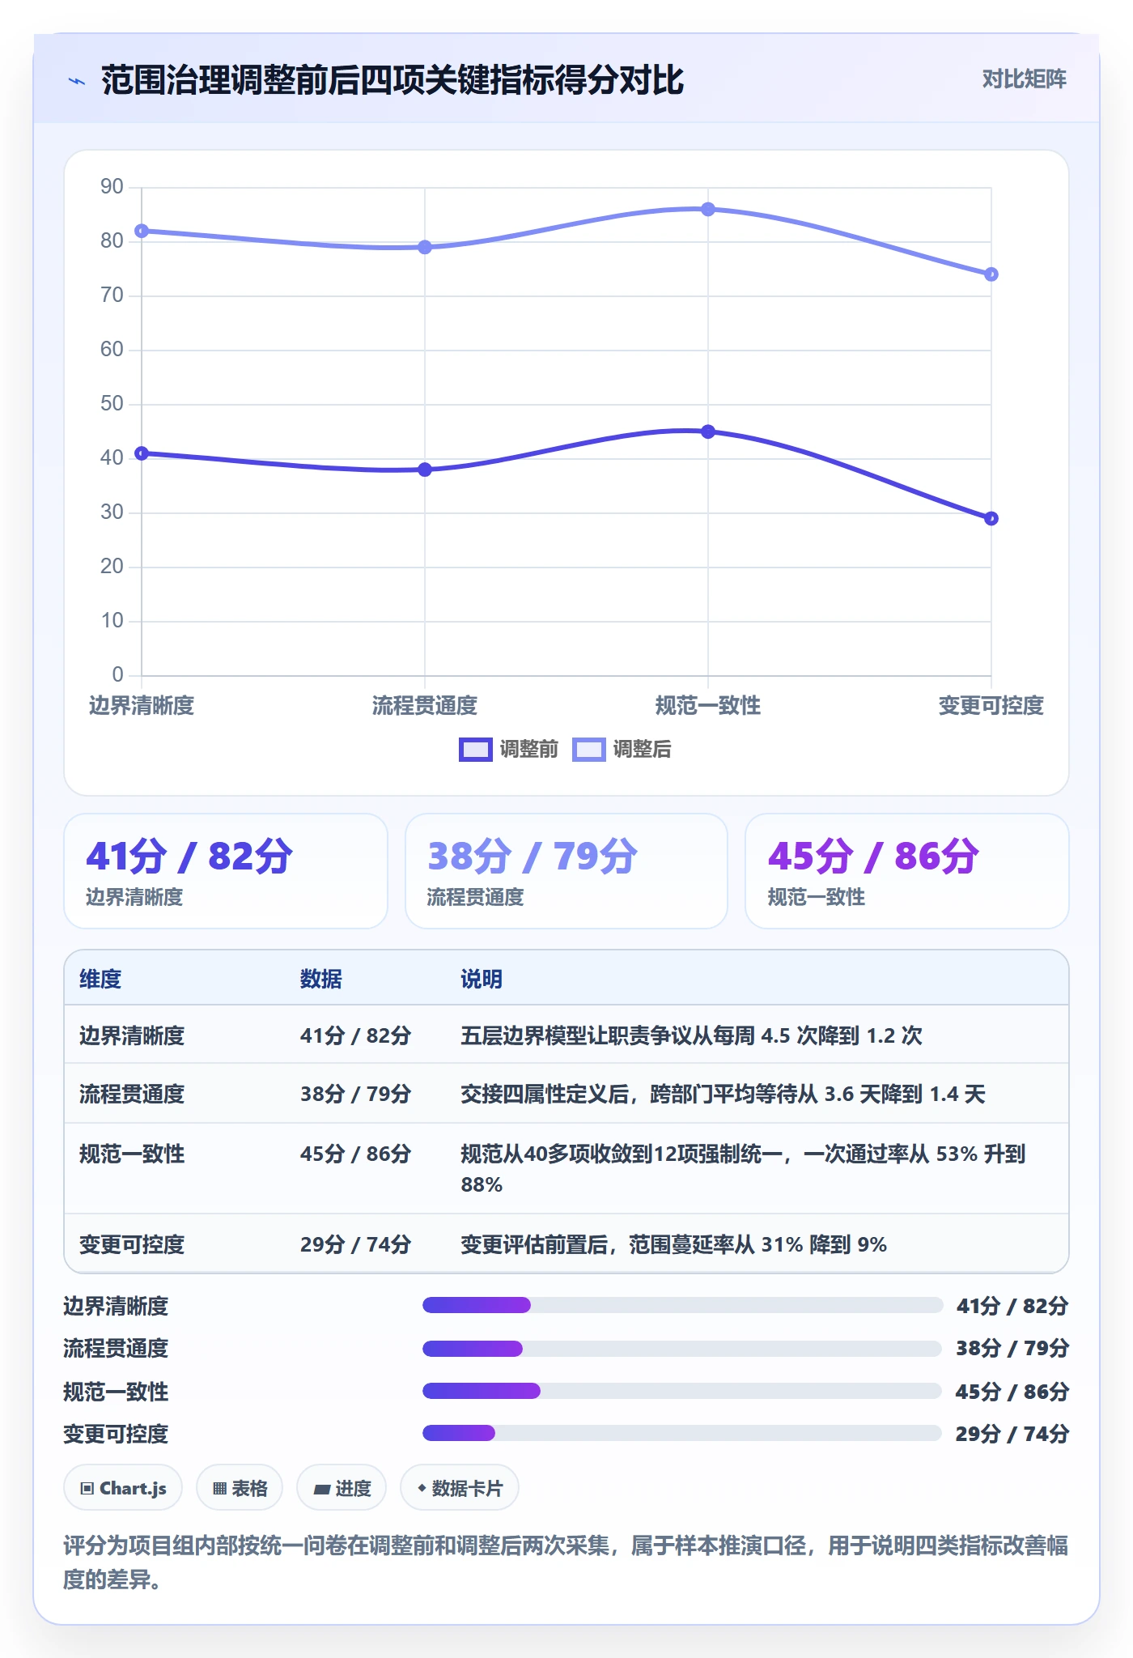1133x1658 pixels.
Task: Click the 流程贯通度 progress bar
Action: 682,1348
